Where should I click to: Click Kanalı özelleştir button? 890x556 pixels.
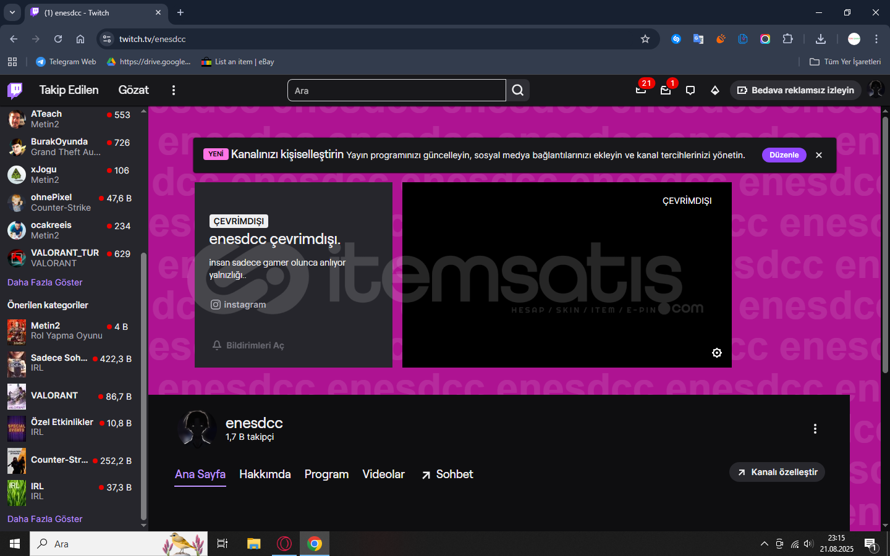pos(777,472)
